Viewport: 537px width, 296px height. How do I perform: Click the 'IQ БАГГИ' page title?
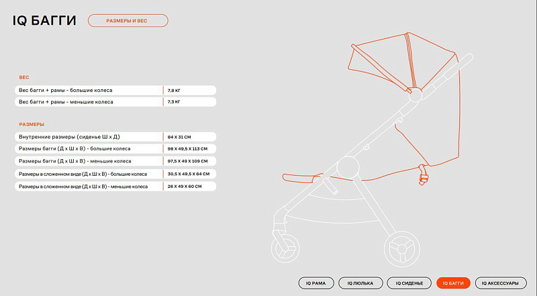[44, 21]
